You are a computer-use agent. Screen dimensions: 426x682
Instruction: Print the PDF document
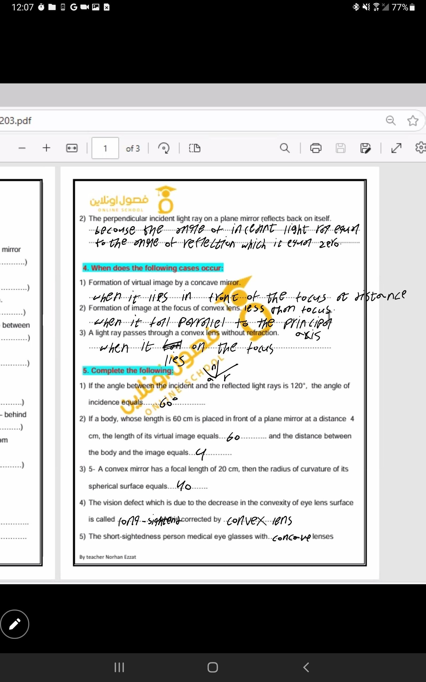[316, 148]
